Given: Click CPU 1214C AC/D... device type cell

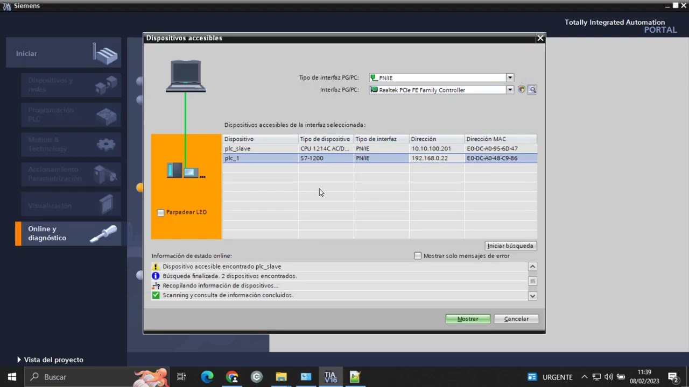Looking at the screenshot, I should [325, 148].
